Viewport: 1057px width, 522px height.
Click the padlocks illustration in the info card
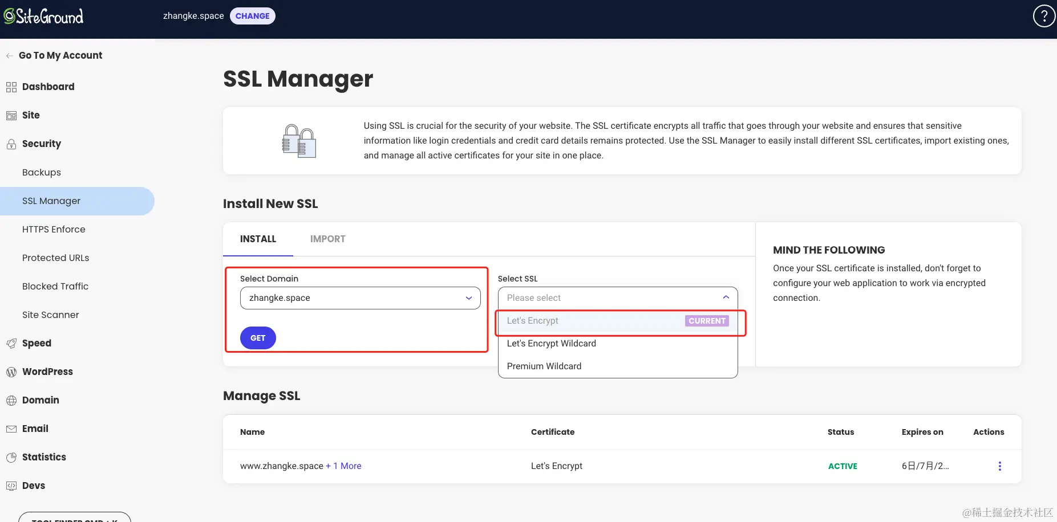(299, 141)
